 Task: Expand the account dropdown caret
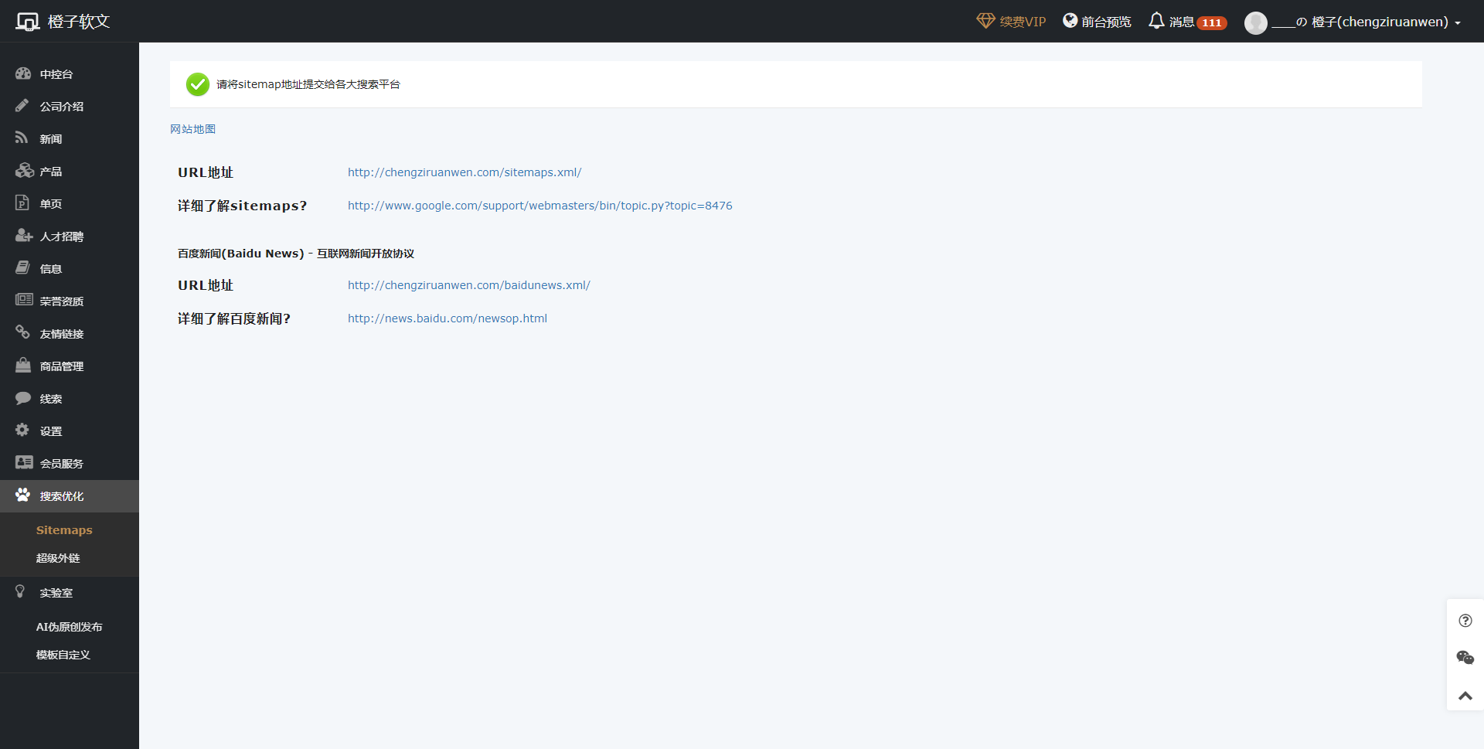coord(1458,23)
